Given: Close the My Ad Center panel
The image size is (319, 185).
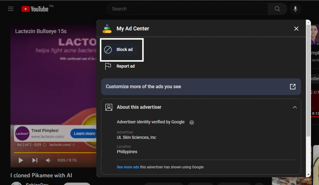Looking at the screenshot, I should point(296,29).
